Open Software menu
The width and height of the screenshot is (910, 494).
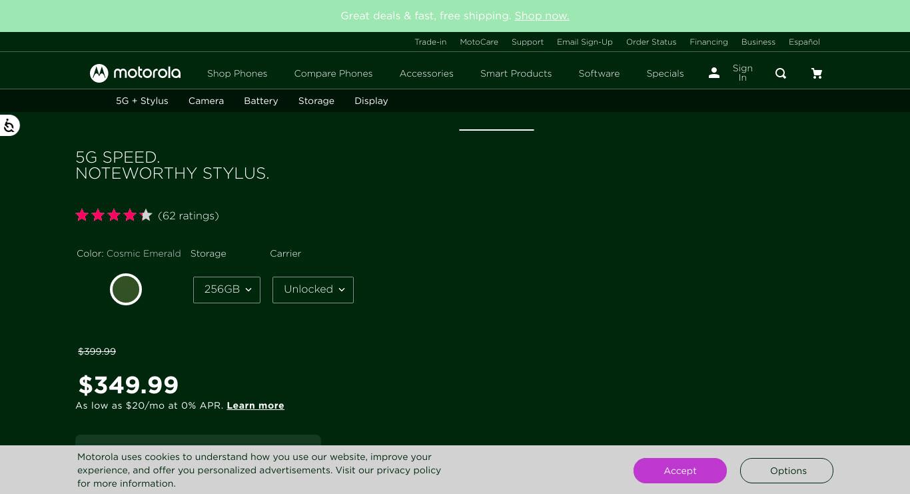tap(599, 73)
